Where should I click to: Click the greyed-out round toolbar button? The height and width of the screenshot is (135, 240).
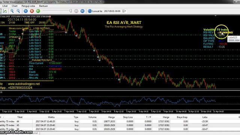(76, 11)
